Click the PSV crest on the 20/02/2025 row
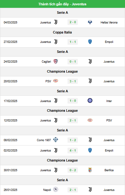Image resolution: width=125 pixels, height=195 pixels. (56, 81)
